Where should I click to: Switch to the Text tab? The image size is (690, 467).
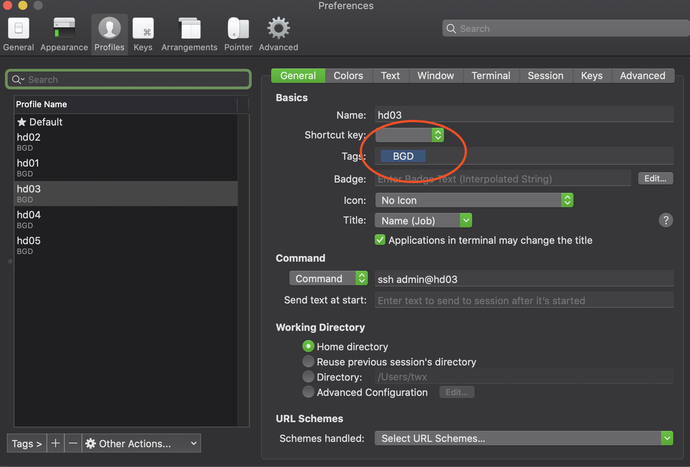391,76
